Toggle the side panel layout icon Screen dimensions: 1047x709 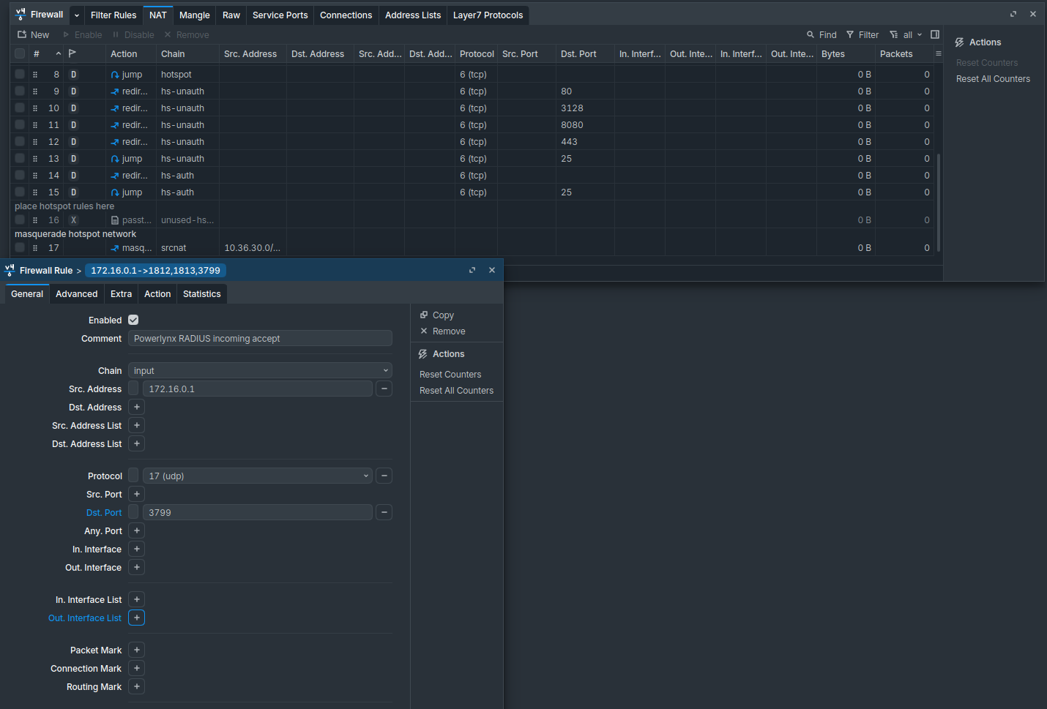pos(935,34)
